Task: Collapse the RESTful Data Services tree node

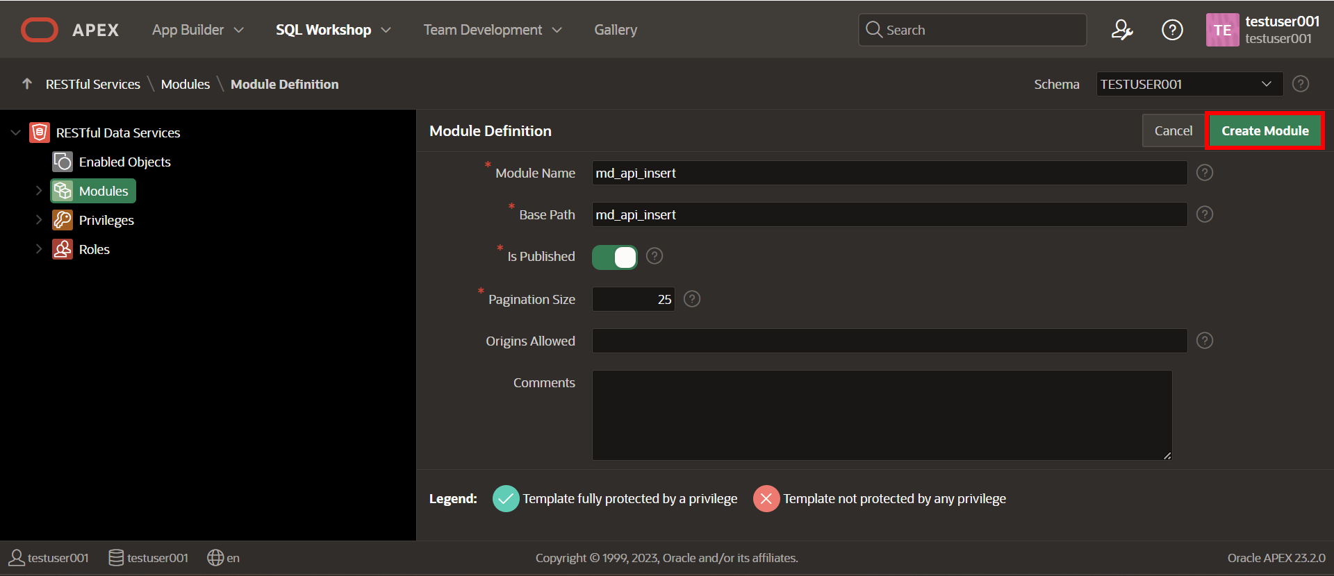Action: (x=16, y=133)
